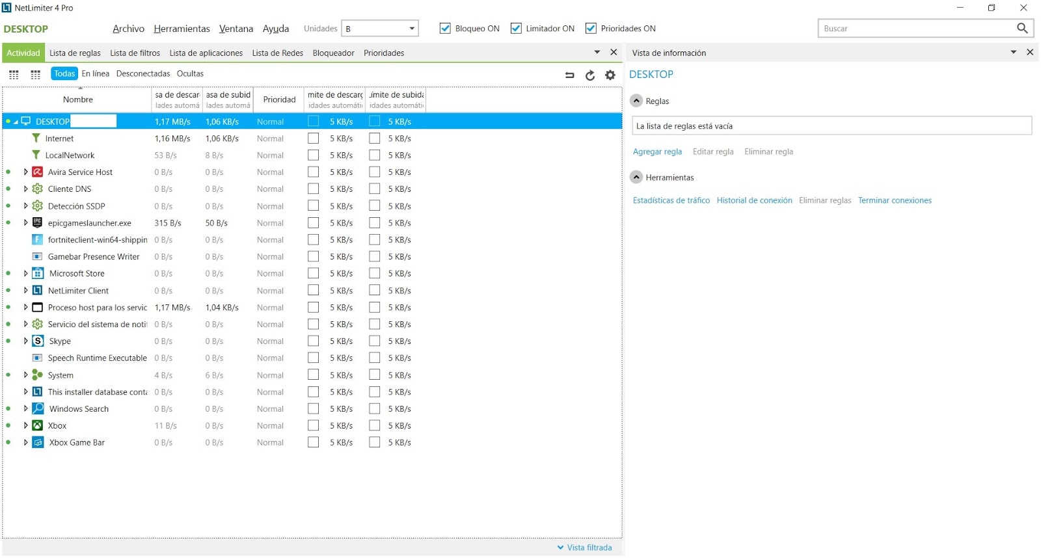The height and width of the screenshot is (558, 1041).
Task: Switch to compact grid view icon
Action: point(36,75)
